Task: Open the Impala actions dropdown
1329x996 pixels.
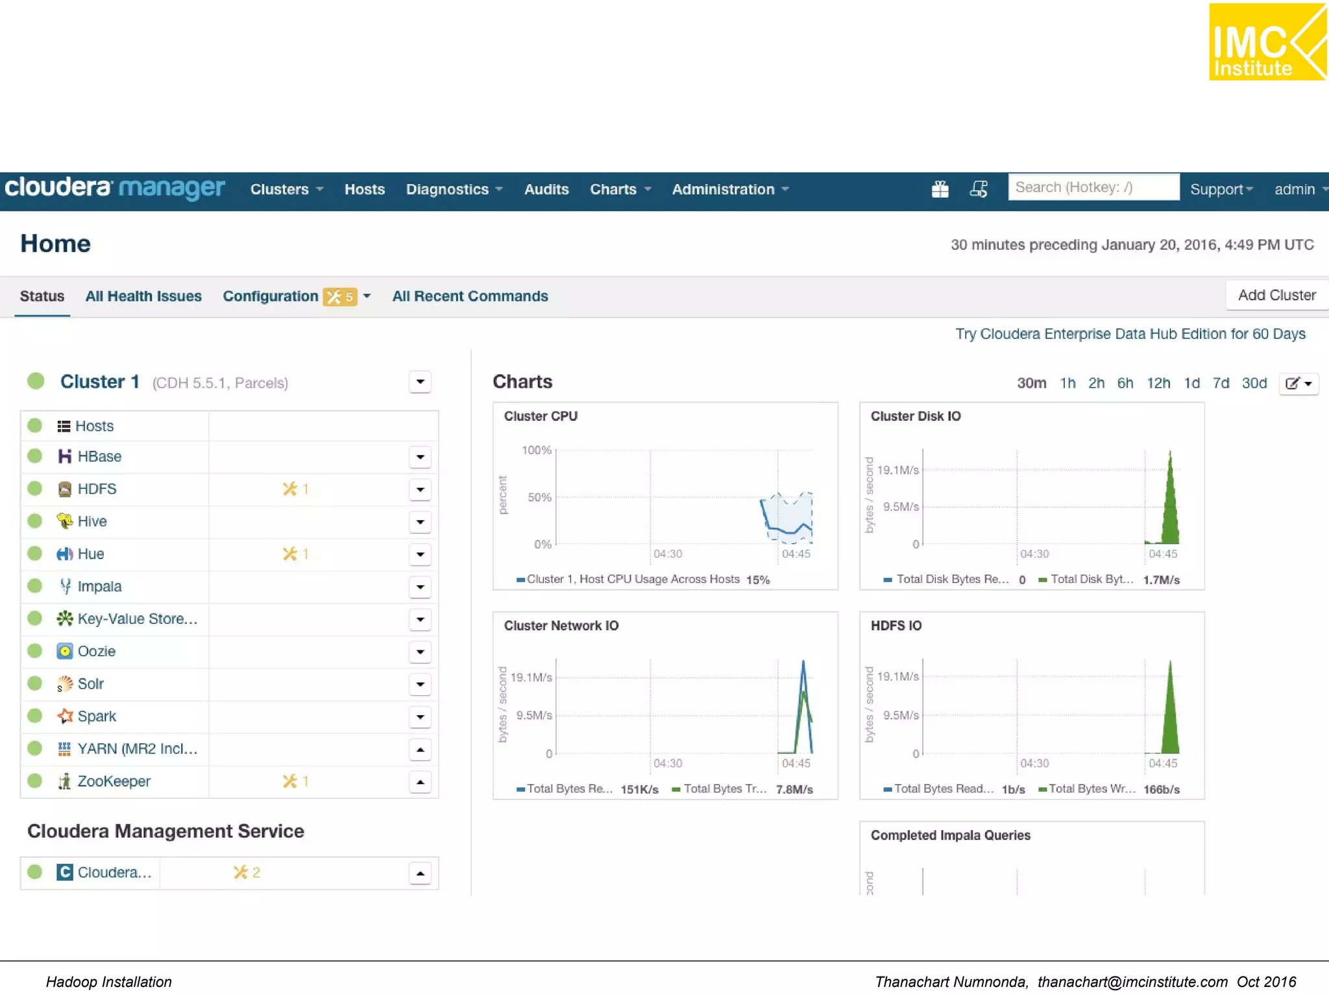Action: click(x=421, y=587)
